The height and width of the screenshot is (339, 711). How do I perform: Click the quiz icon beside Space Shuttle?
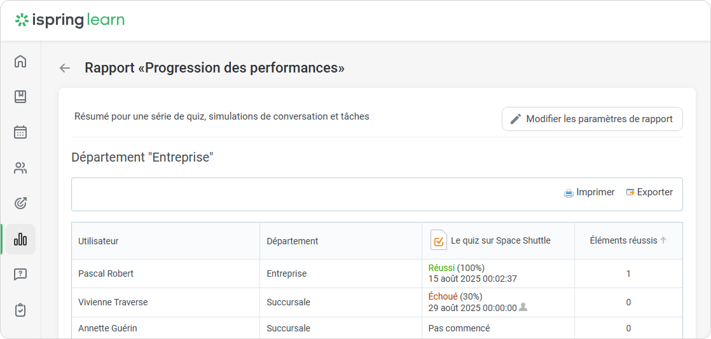tap(439, 240)
